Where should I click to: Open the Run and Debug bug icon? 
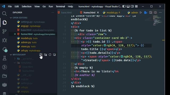pos(5,40)
